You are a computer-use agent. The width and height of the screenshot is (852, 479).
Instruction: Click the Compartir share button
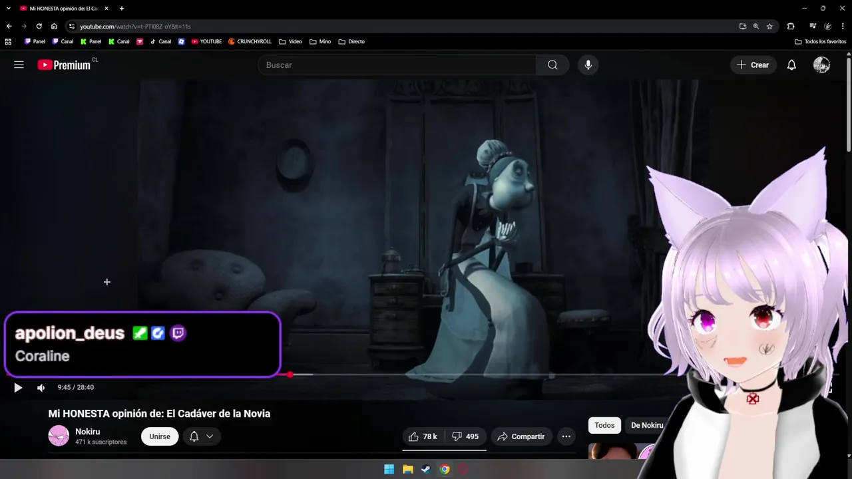521,436
